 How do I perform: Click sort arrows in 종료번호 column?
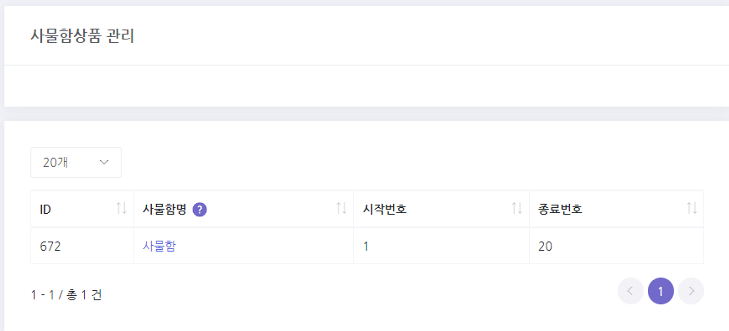click(x=692, y=209)
